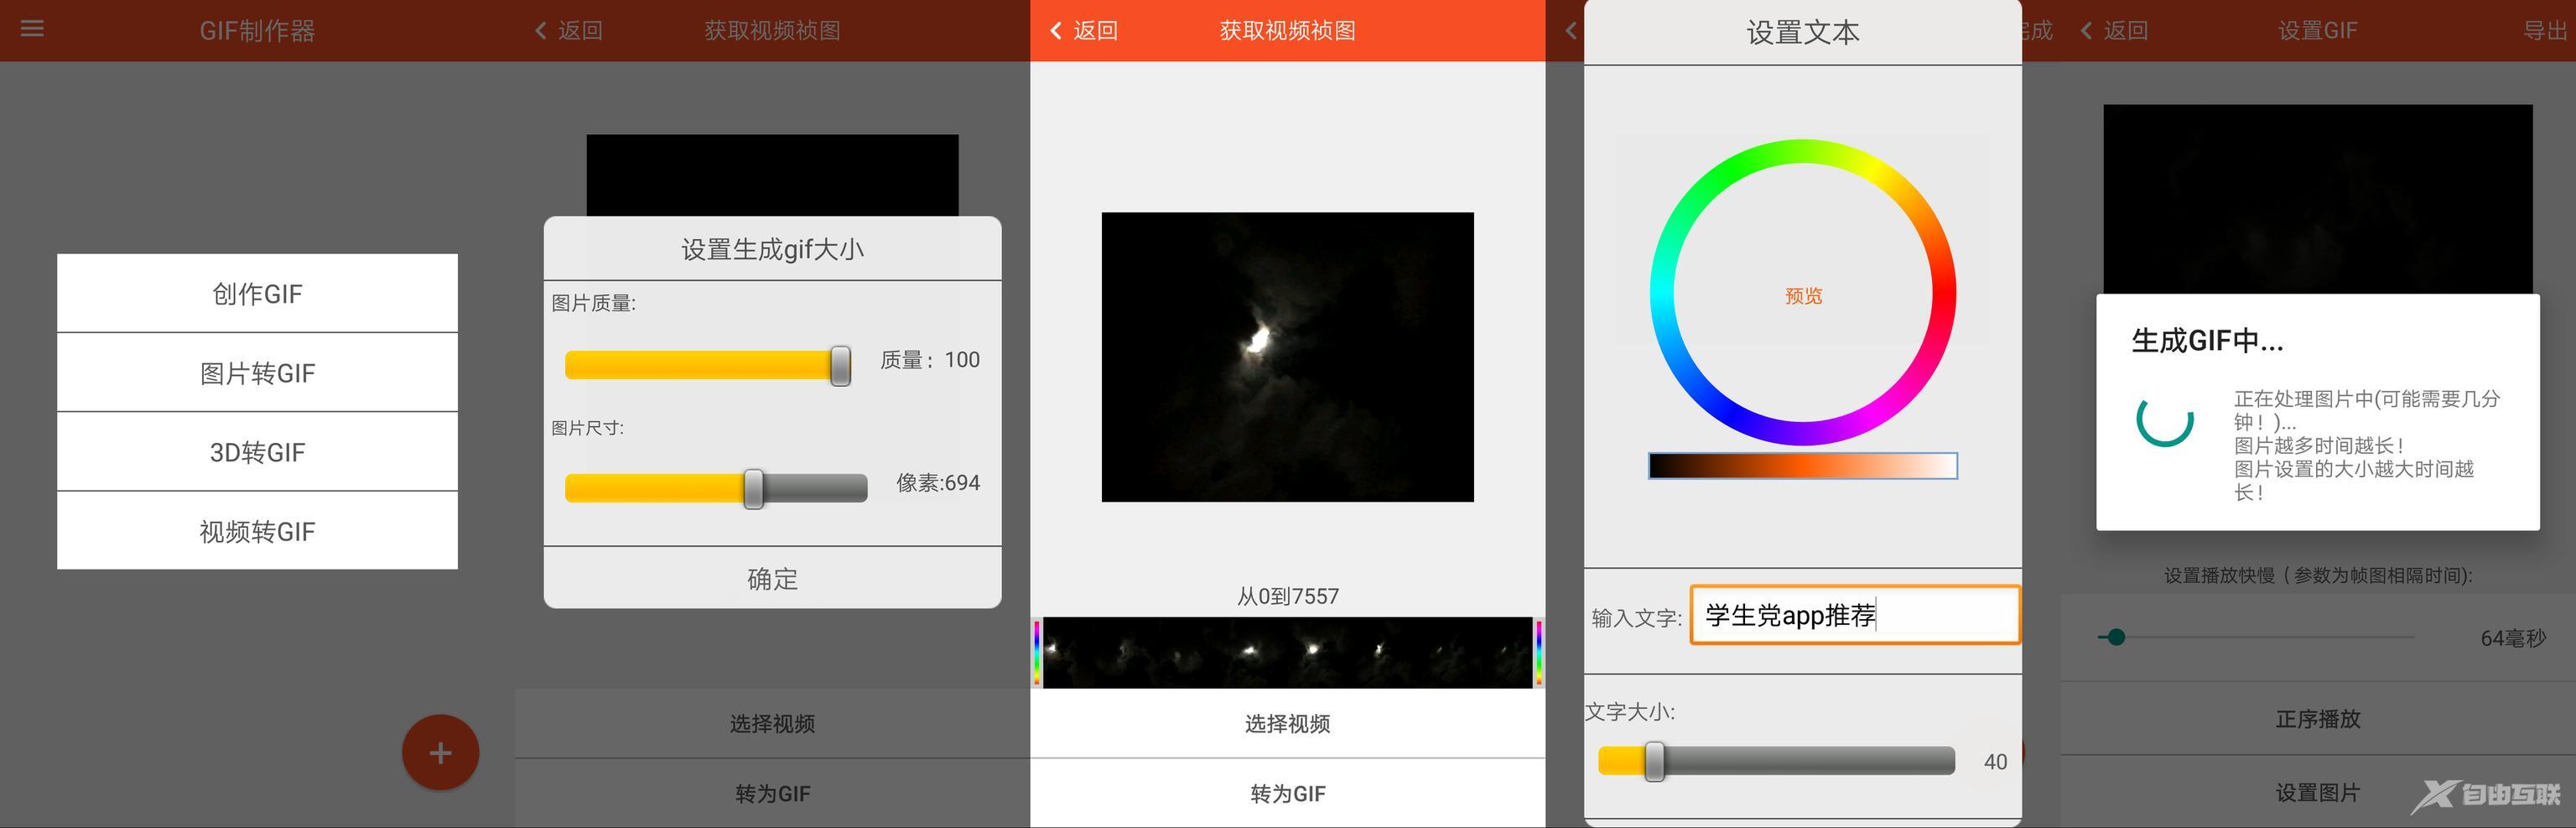Click 转为GIF on the moon preview screen
Image resolution: width=2576 pixels, height=828 pixels.
pyautogui.click(x=1287, y=793)
